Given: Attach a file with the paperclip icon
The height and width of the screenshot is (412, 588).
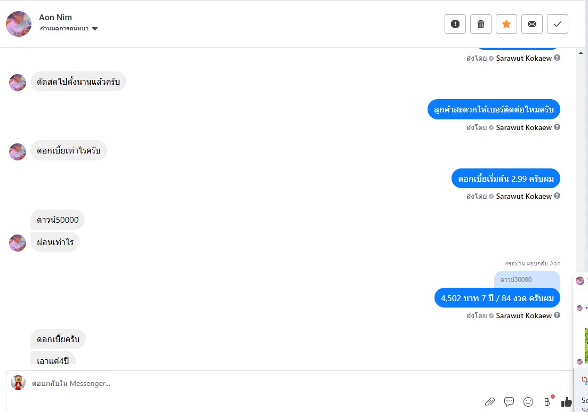Looking at the screenshot, I should coord(489,402).
